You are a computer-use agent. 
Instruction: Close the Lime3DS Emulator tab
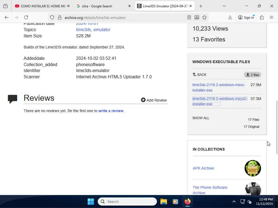click(191, 6)
